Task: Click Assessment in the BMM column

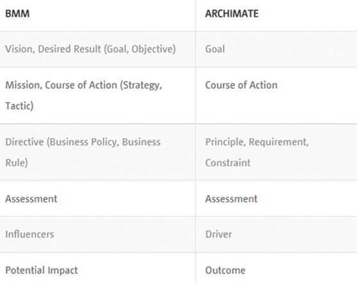Action: 31,199
